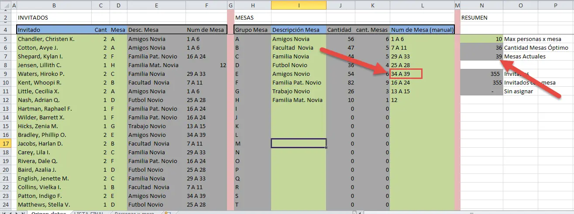Select column I header

click(x=299, y=5)
